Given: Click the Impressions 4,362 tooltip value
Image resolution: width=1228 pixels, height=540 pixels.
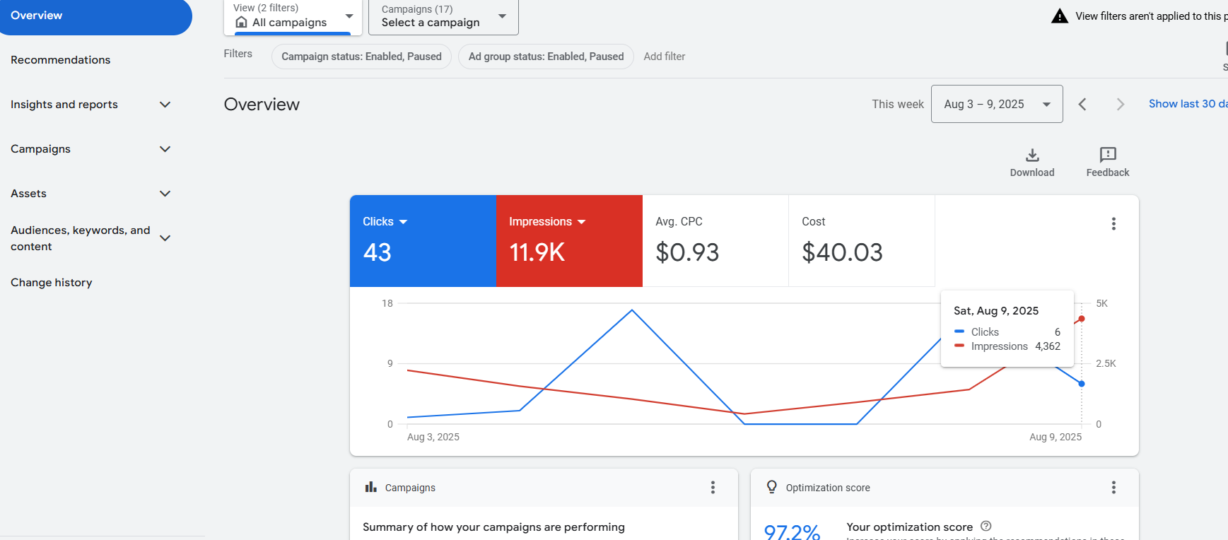Looking at the screenshot, I should pos(1048,346).
